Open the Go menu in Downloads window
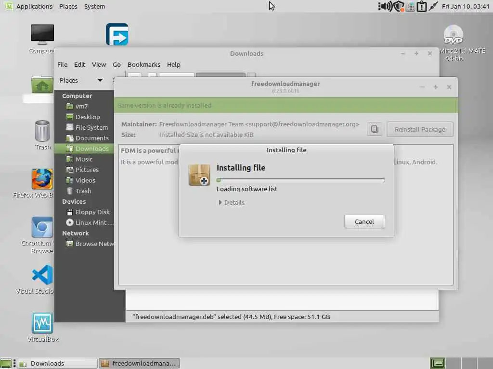The width and height of the screenshot is (493, 369). (117, 65)
